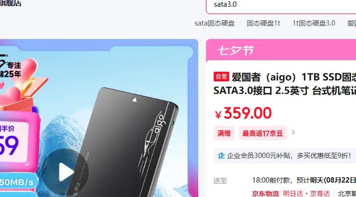This screenshot has width=356, height=197.
Task: Open the 企业会员3000元补贴 offer
Action: pos(285,156)
